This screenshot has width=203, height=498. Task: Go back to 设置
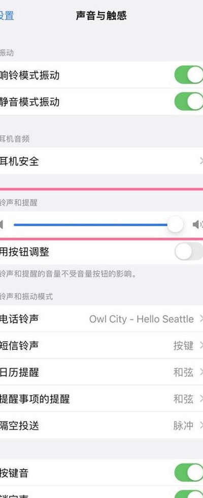tap(7, 16)
